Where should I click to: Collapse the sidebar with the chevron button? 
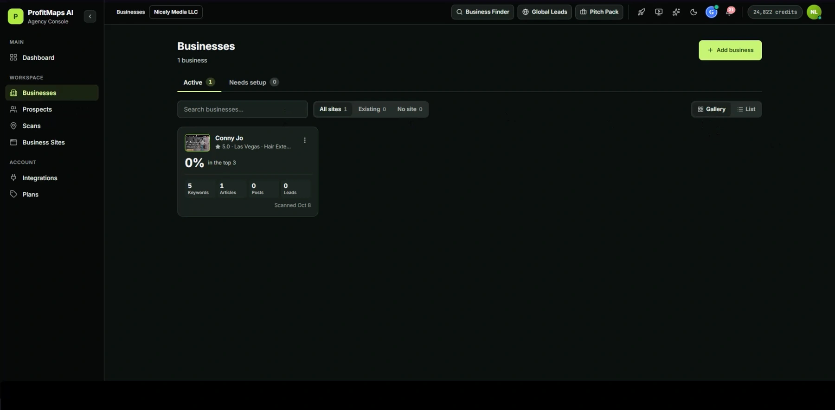click(x=90, y=16)
